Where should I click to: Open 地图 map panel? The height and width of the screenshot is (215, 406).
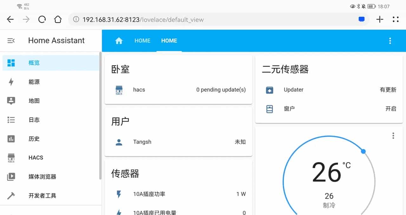tap(34, 101)
